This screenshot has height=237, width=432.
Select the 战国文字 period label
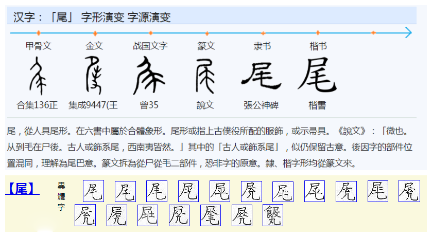tap(150, 46)
